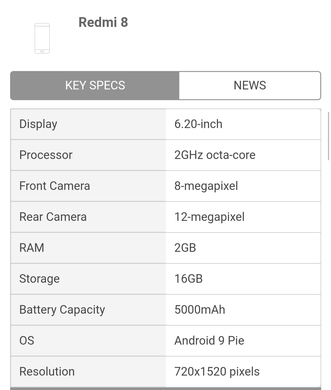Click the Redmi 8 phone thumbnail image

coord(42,38)
